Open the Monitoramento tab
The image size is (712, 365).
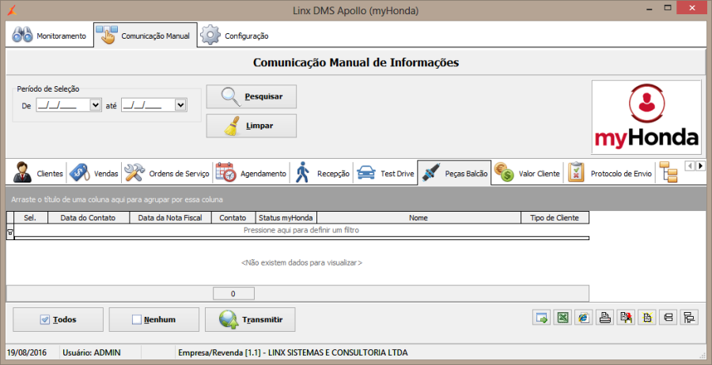(x=48, y=36)
